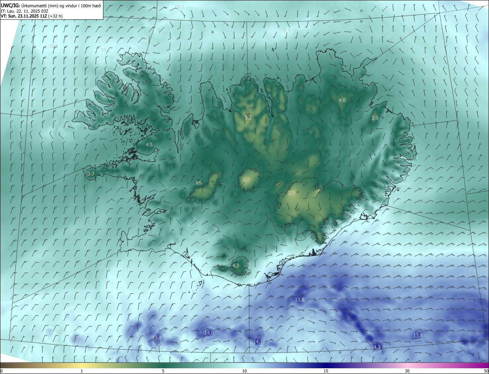Click the 4.0 value label on the map
The width and height of the screenshot is (489, 374).
point(342,101)
